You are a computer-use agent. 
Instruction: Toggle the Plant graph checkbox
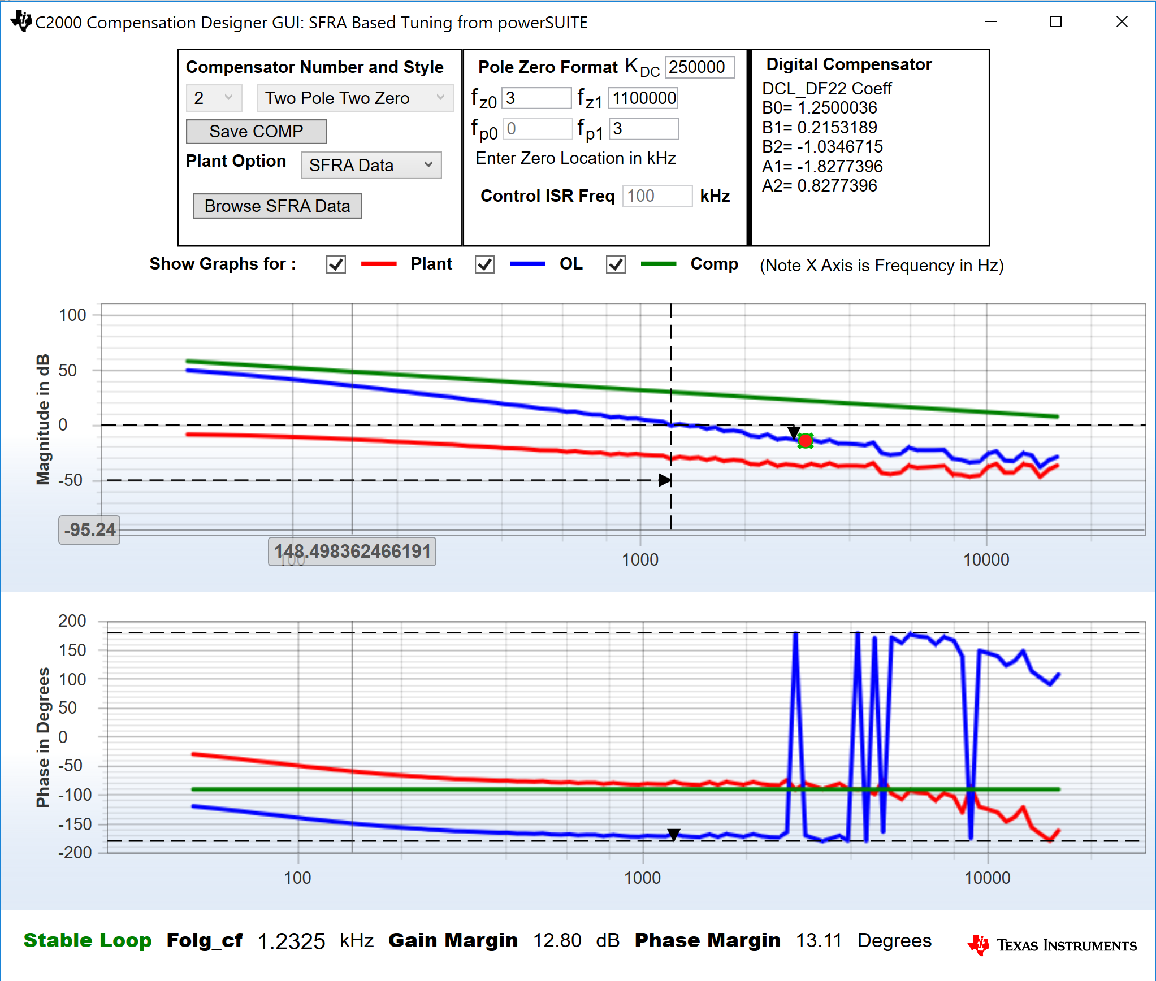pos(336,264)
